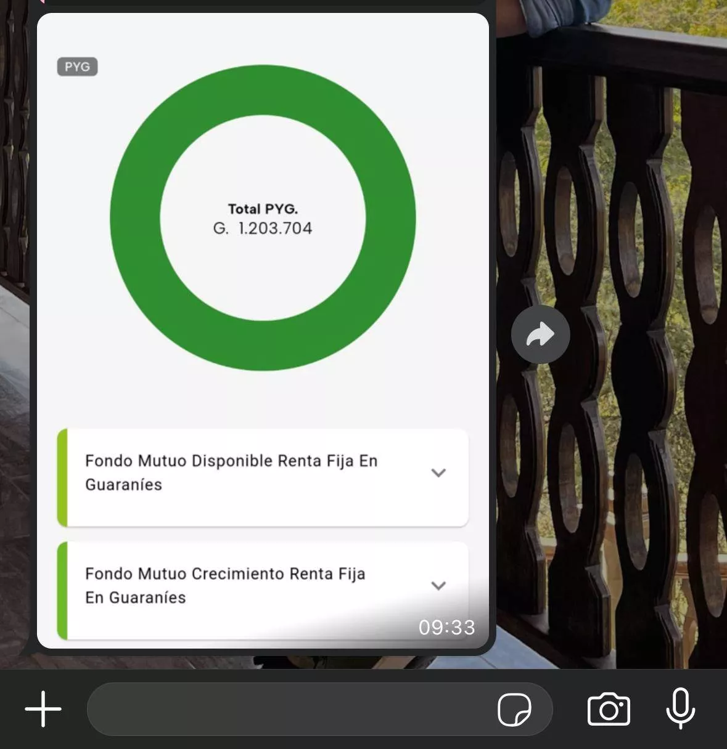Tap the 09:33 message timestamp

[x=446, y=627]
